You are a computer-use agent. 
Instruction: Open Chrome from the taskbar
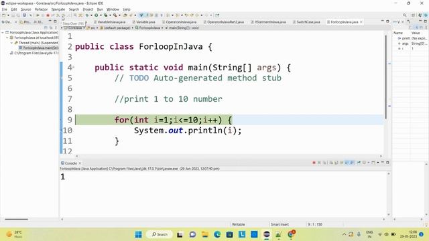point(291,234)
